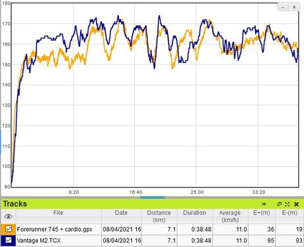Click the blue panel resize handle above Tracks
This screenshot has height=247, width=304.
[x=153, y=197]
